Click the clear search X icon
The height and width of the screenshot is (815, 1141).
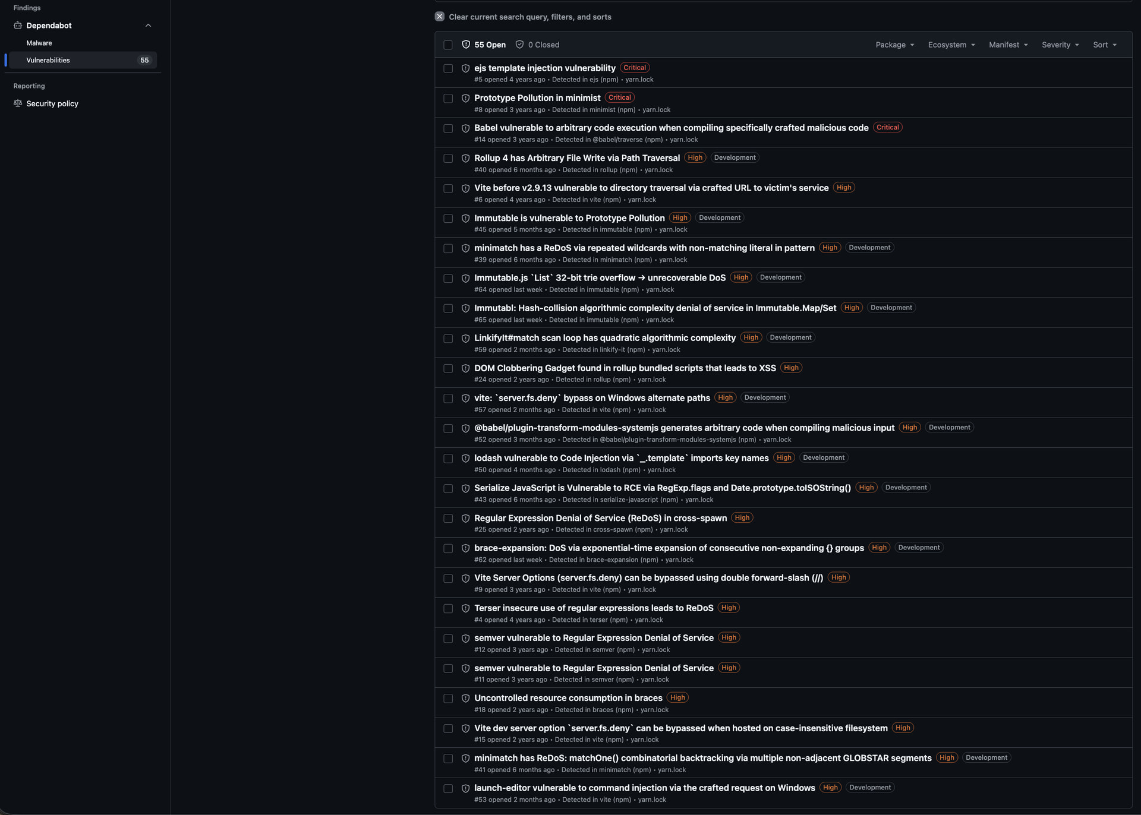pos(439,17)
